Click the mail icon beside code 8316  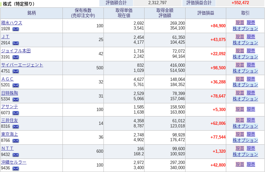(x=16, y=126)
